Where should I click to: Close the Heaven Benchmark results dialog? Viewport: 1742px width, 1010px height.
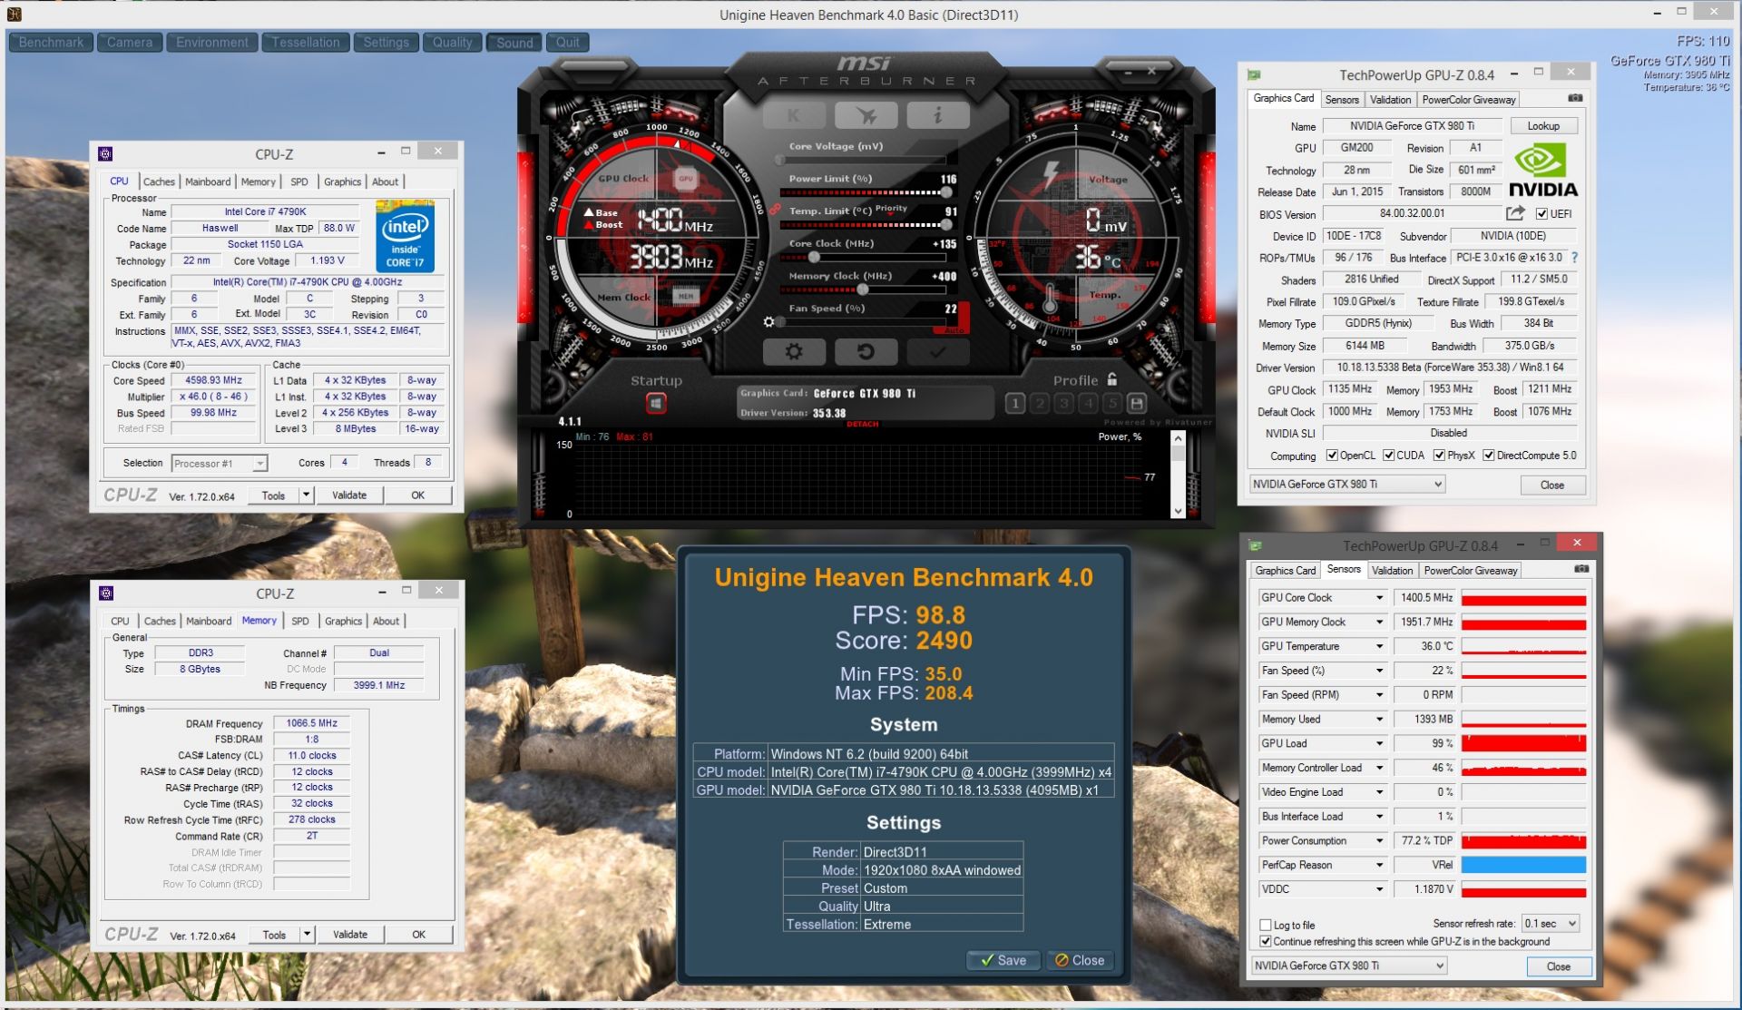point(1080,960)
